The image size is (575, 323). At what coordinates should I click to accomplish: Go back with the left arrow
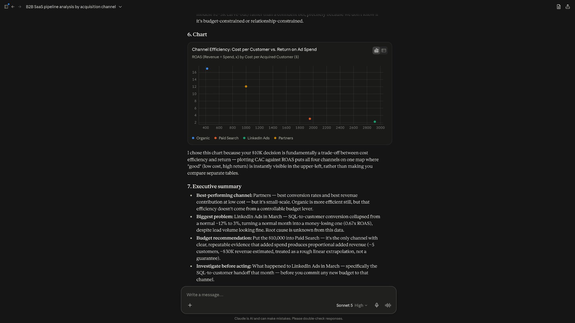tap(13, 7)
